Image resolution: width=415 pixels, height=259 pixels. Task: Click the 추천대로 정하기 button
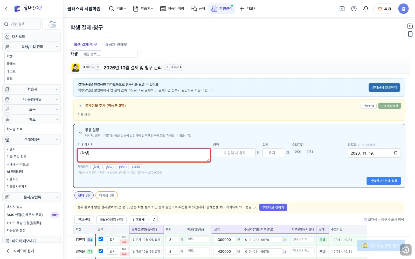pos(273,207)
